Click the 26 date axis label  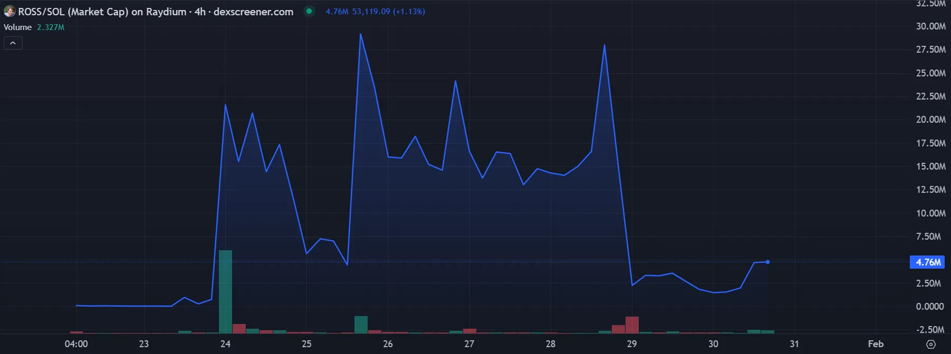click(x=388, y=344)
